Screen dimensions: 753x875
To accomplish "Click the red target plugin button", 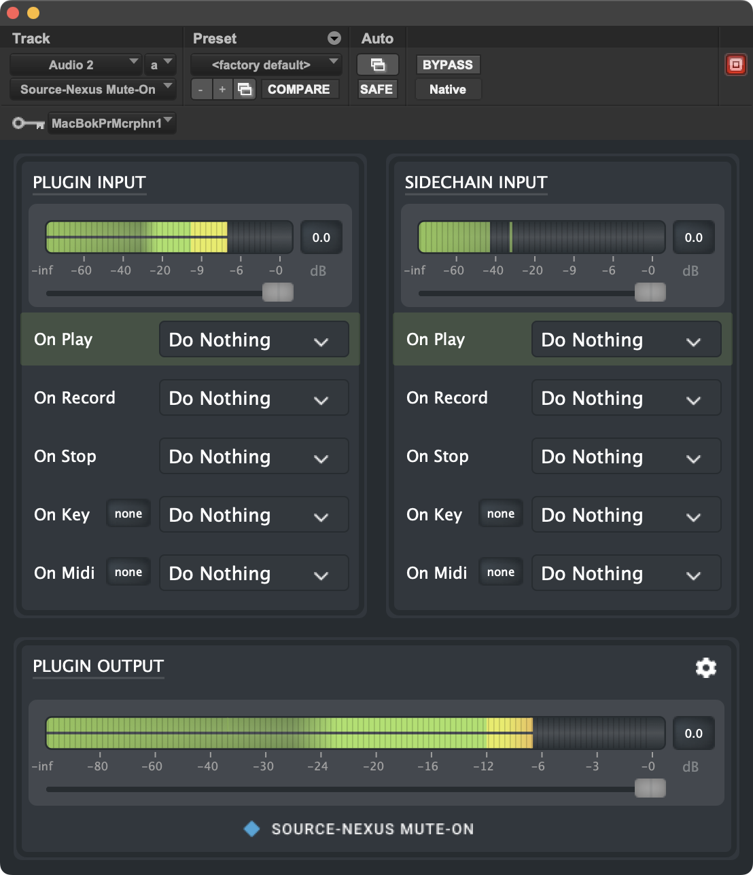I will (735, 65).
